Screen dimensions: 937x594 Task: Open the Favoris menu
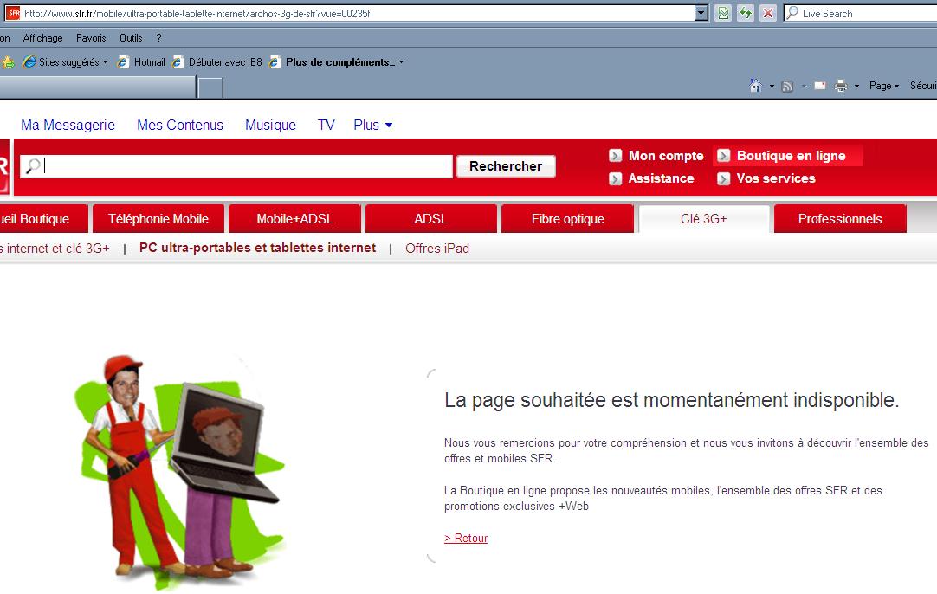tap(91, 38)
